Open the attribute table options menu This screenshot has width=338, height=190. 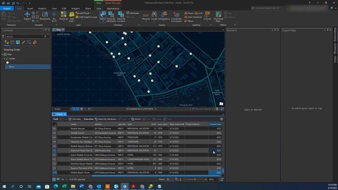222,119
